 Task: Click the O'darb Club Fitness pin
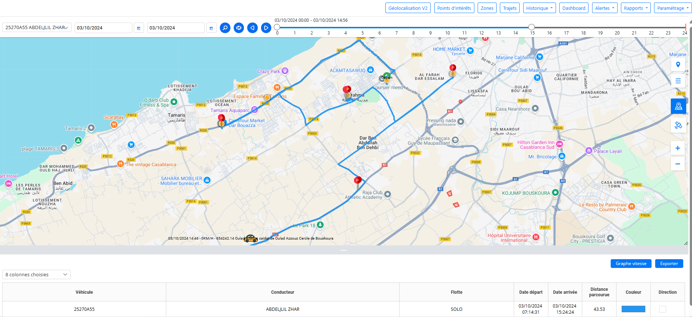(x=174, y=102)
